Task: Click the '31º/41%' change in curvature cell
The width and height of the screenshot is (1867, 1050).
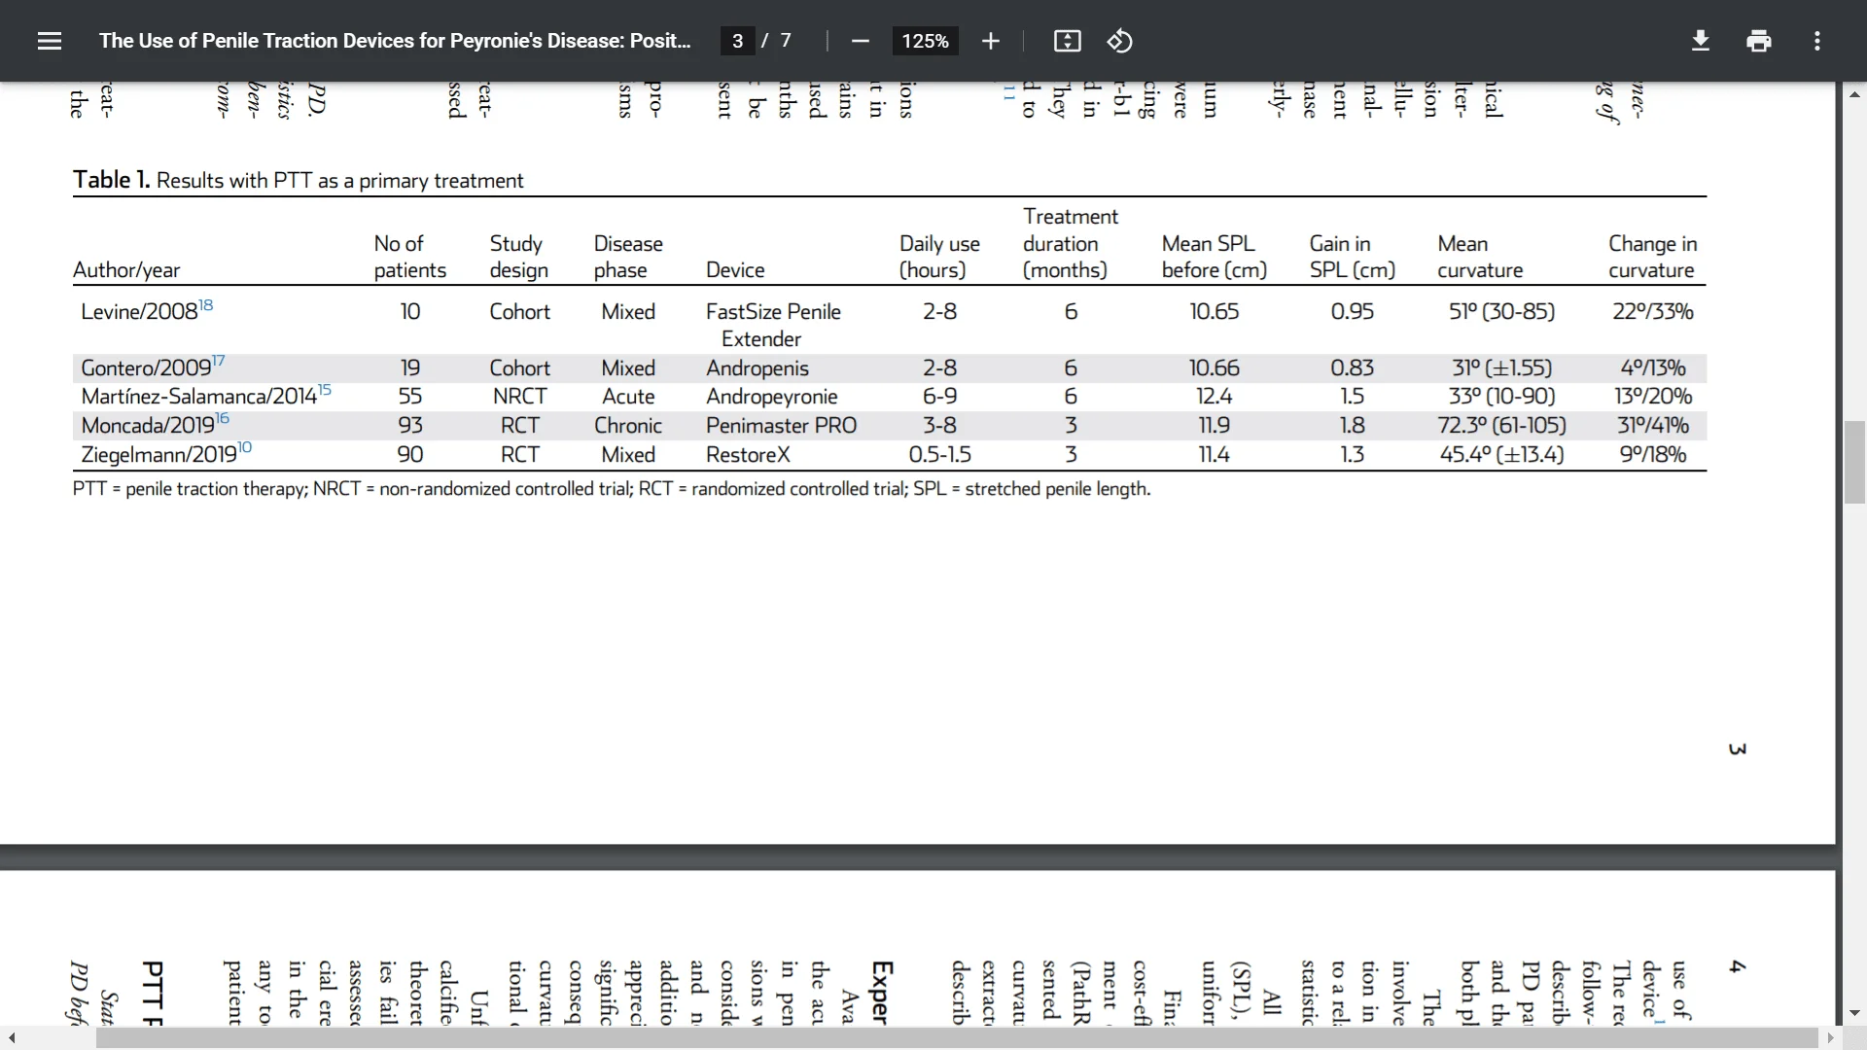Action: click(1653, 426)
